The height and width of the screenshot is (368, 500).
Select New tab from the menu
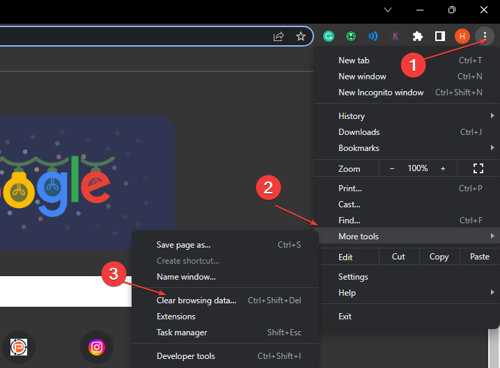tap(407, 61)
